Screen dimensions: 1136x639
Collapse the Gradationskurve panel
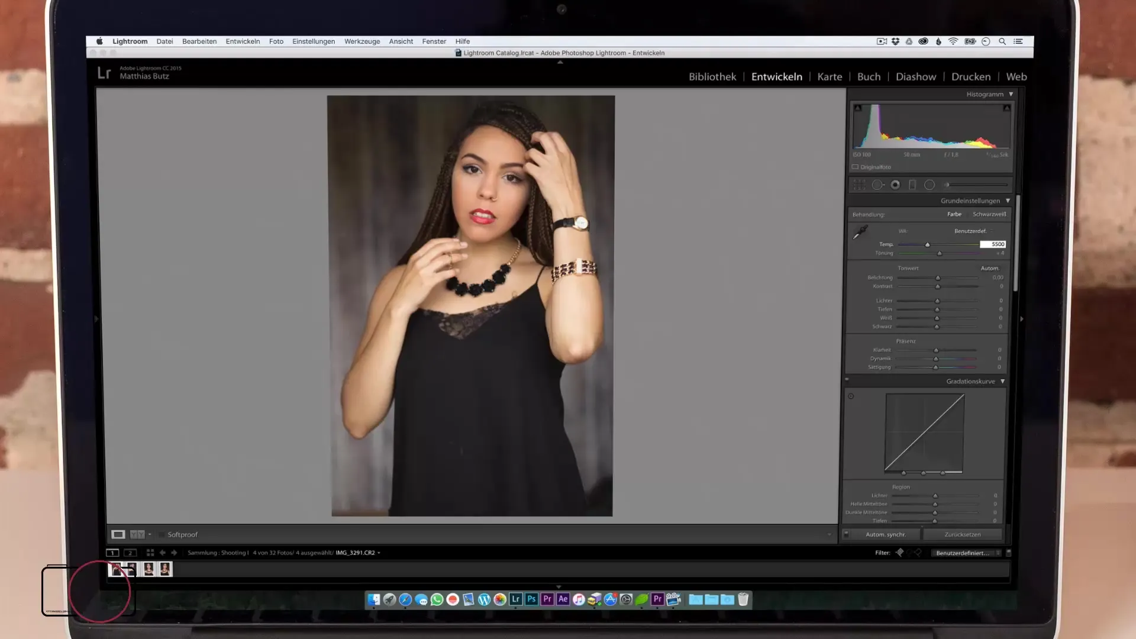tap(1003, 382)
